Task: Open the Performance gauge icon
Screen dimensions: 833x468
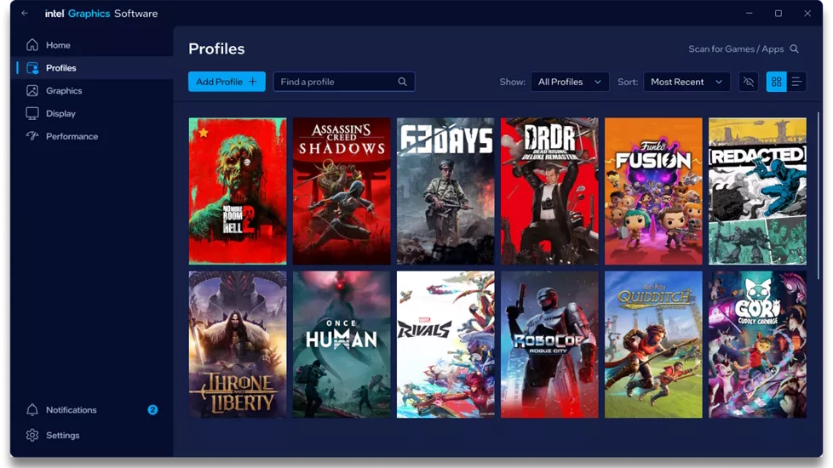Action: pyautogui.click(x=32, y=136)
